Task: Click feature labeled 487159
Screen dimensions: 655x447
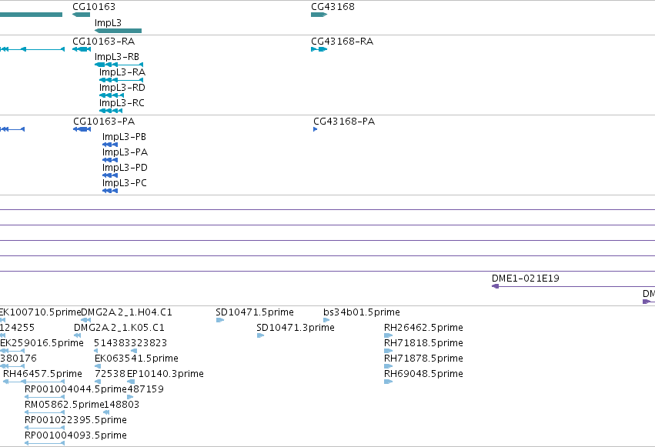Action: 145,389
